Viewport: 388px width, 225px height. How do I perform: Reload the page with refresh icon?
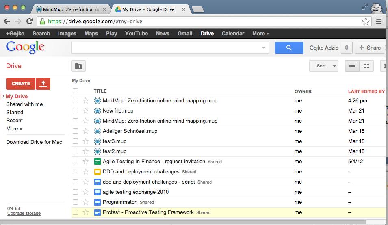tap(29, 21)
